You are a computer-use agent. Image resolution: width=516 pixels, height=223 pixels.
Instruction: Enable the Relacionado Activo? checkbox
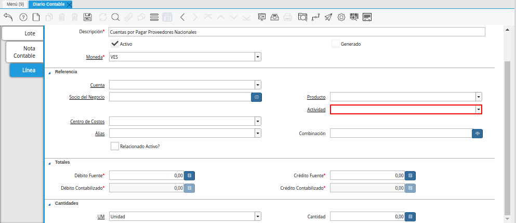115,146
